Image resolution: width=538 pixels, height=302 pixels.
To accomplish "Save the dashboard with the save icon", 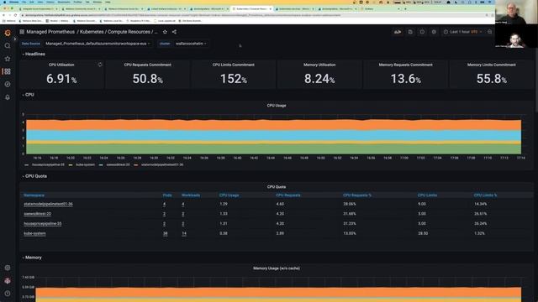I will 410,32.
